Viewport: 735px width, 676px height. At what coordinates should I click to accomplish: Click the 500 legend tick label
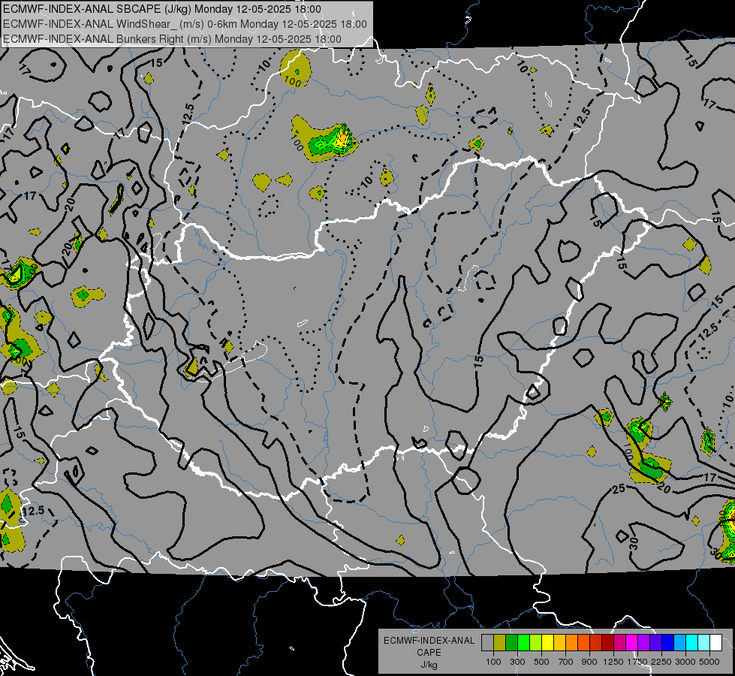pos(541,662)
